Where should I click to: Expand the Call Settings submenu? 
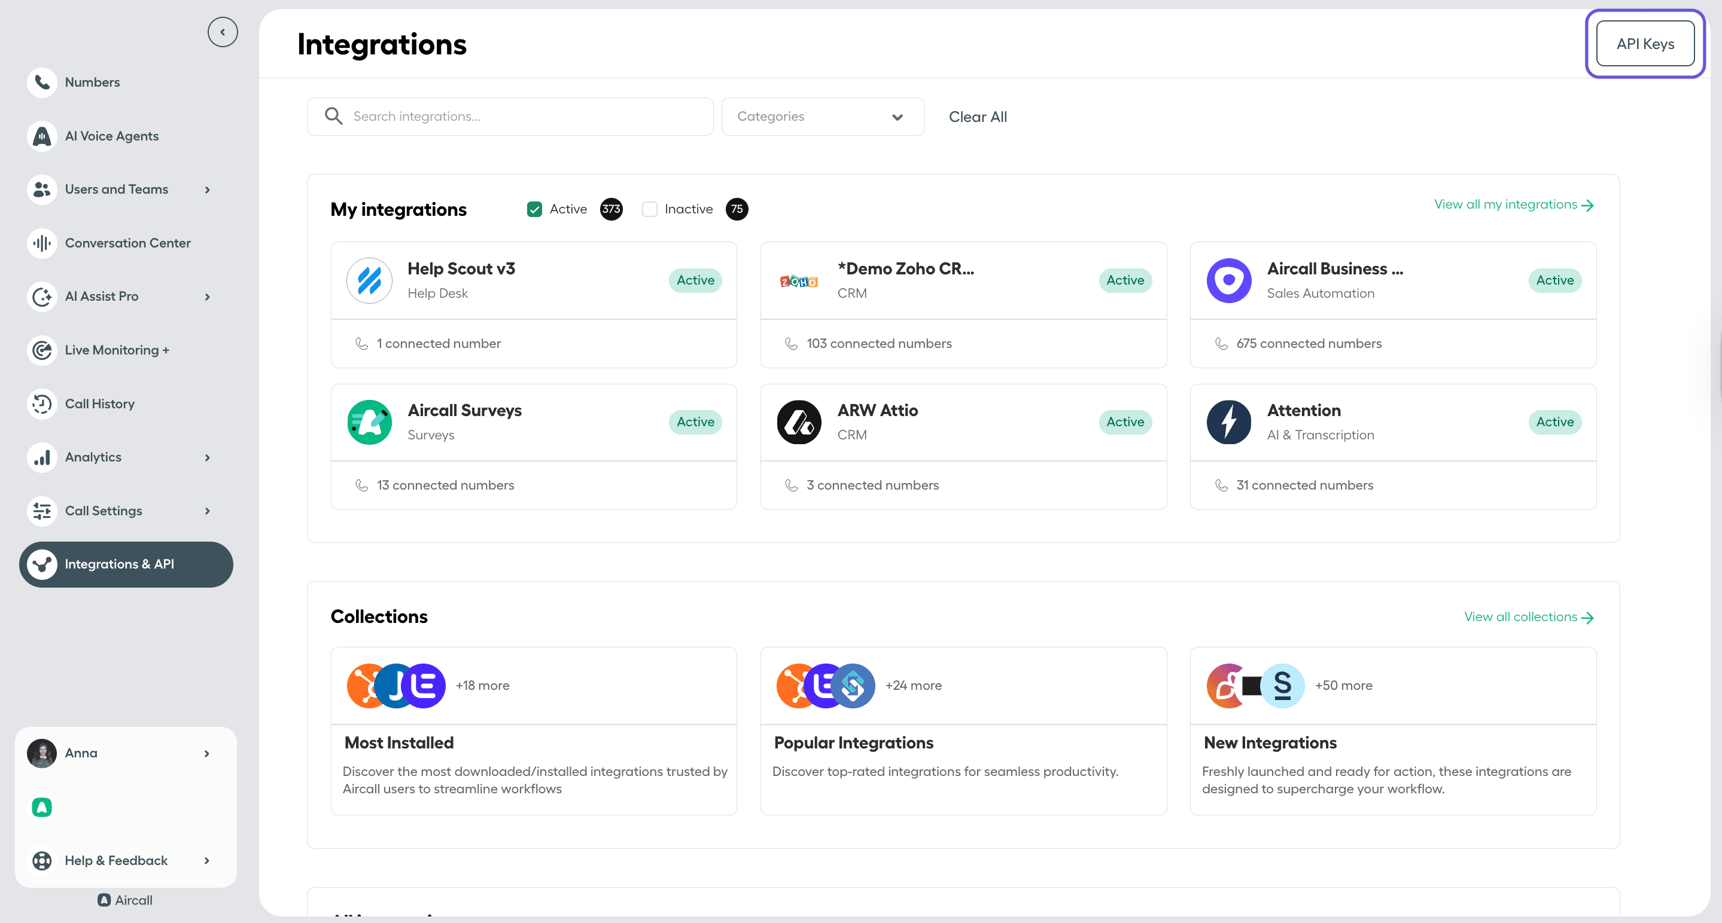(x=207, y=511)
